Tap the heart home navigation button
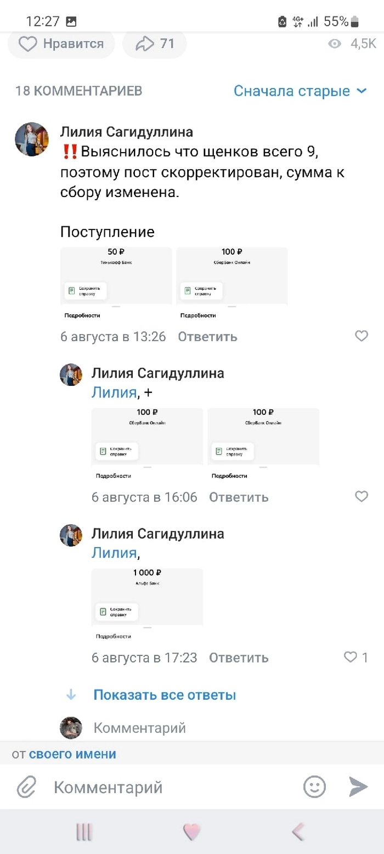The image size is (384, 854). (x=191, y=832)
